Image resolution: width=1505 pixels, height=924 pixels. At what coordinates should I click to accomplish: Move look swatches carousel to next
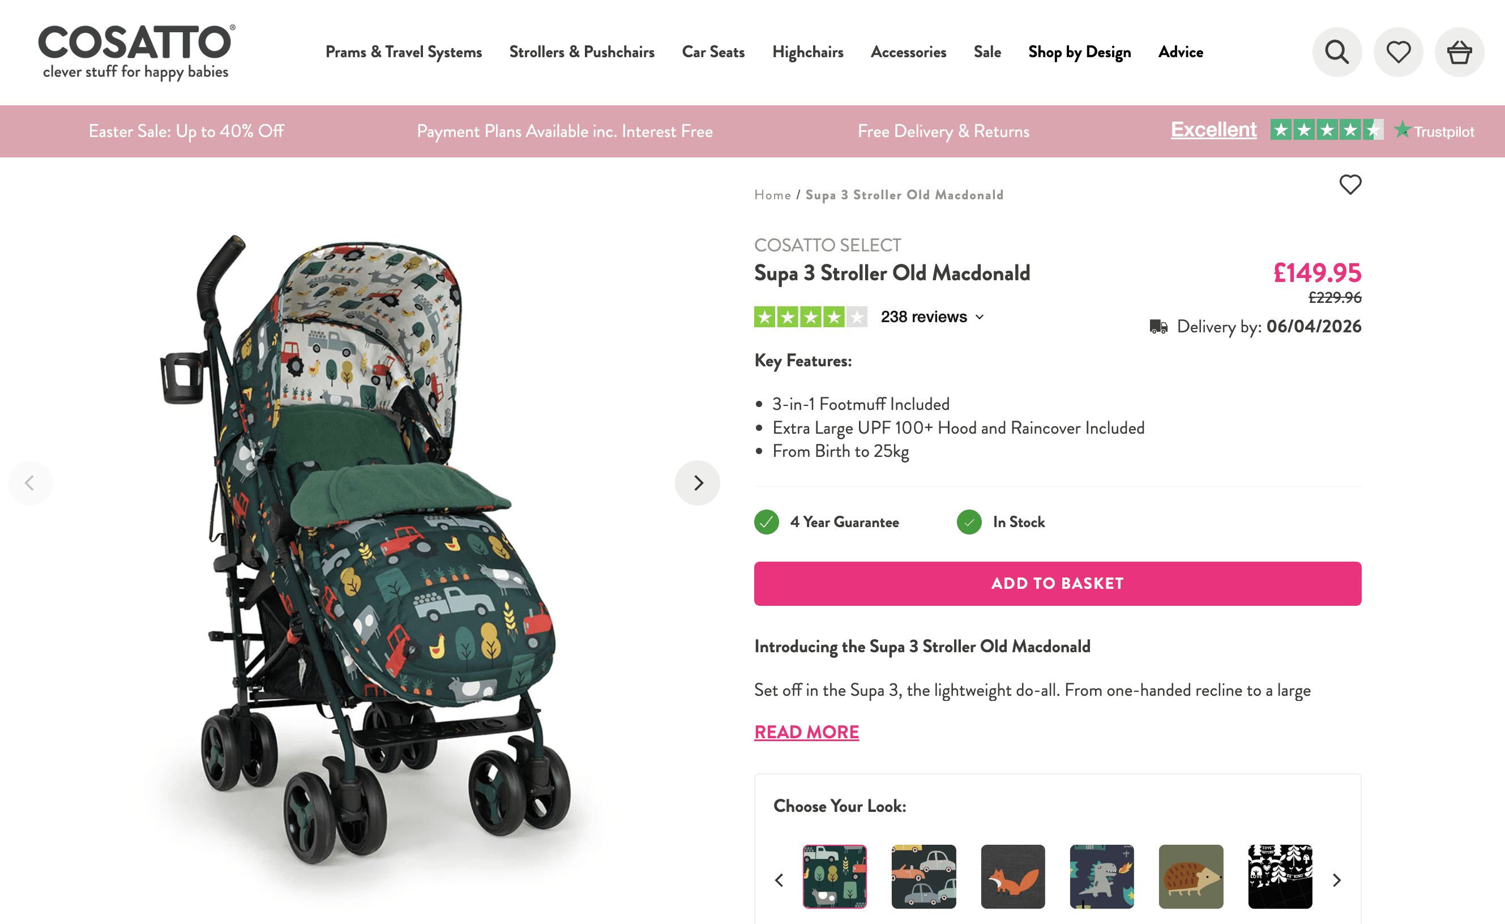pyautogui.click(x=1336, y=880)
